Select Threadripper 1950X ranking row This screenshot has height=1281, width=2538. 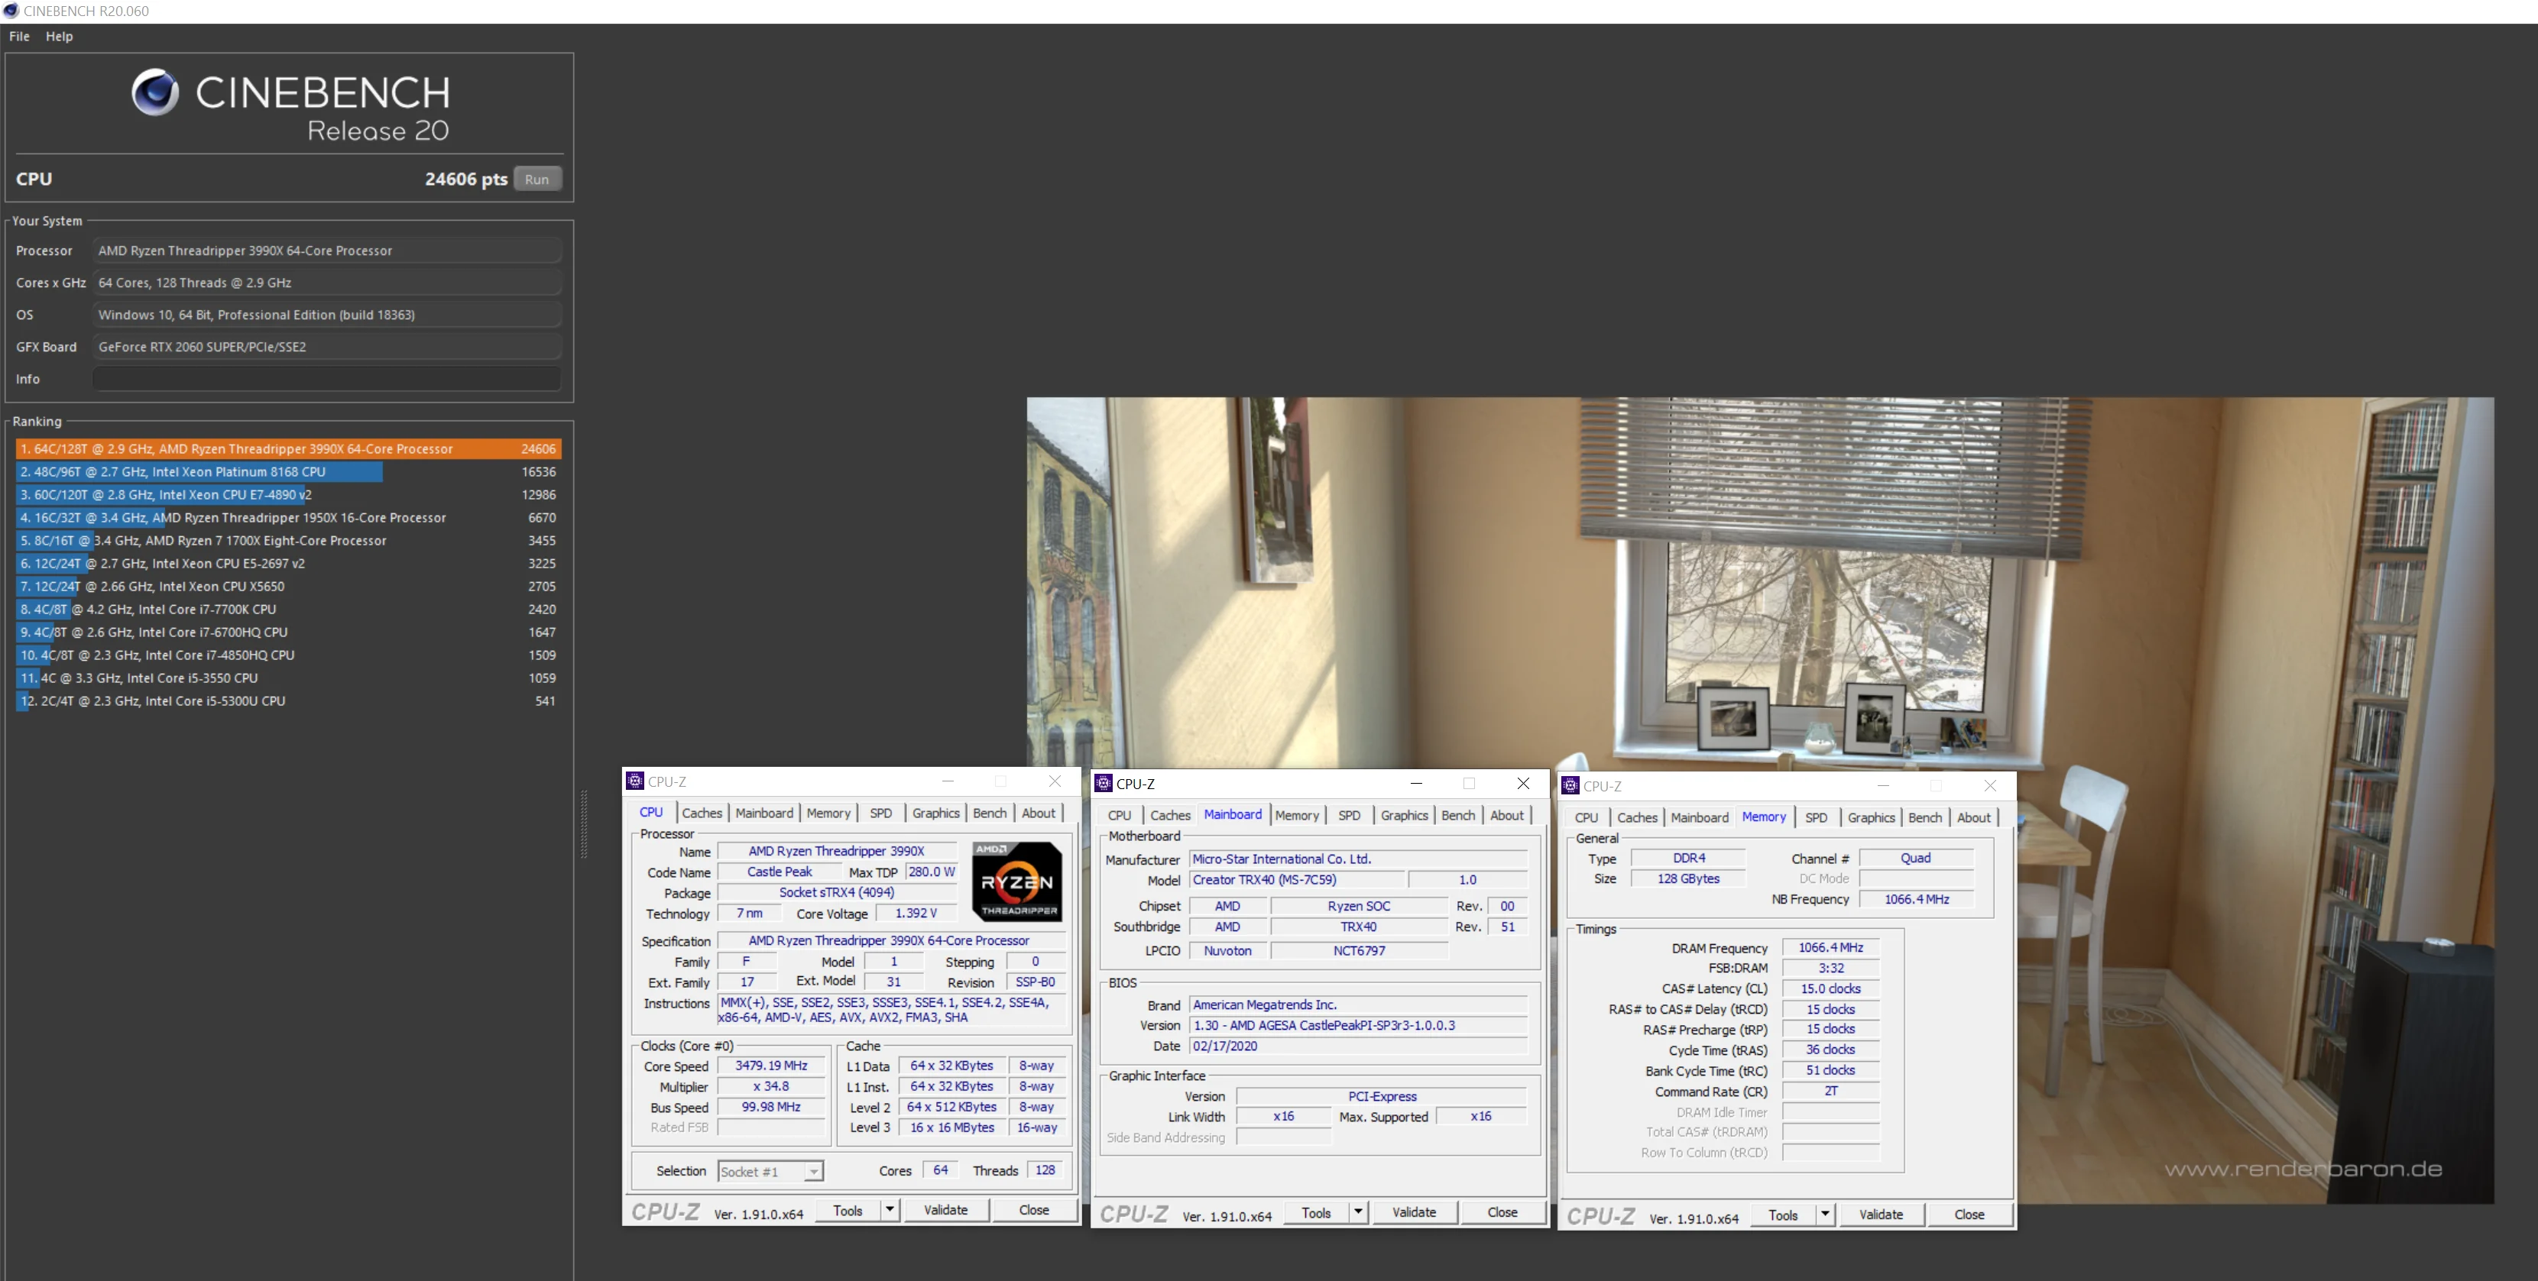(289, 518)
